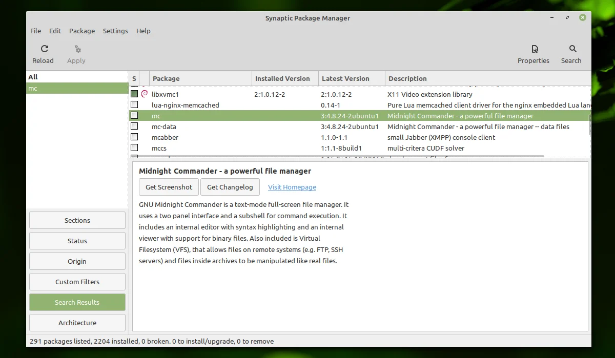Image resolution: width=615 pixels, height=358 pixels.
Task: Click the Search magnifier icon
Action: (x=573, y=49)
